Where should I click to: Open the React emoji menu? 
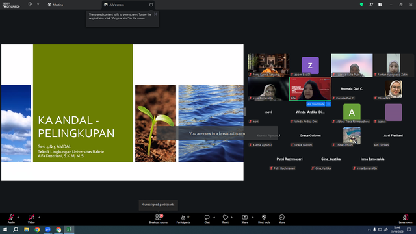point(226,218)
